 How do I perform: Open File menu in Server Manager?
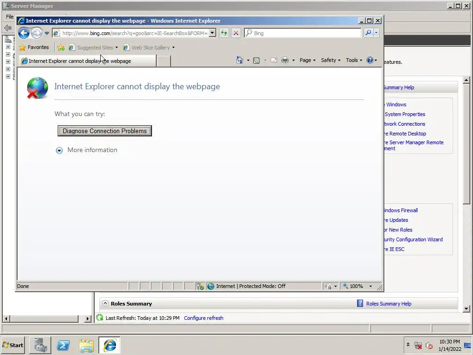pos(10,17)
